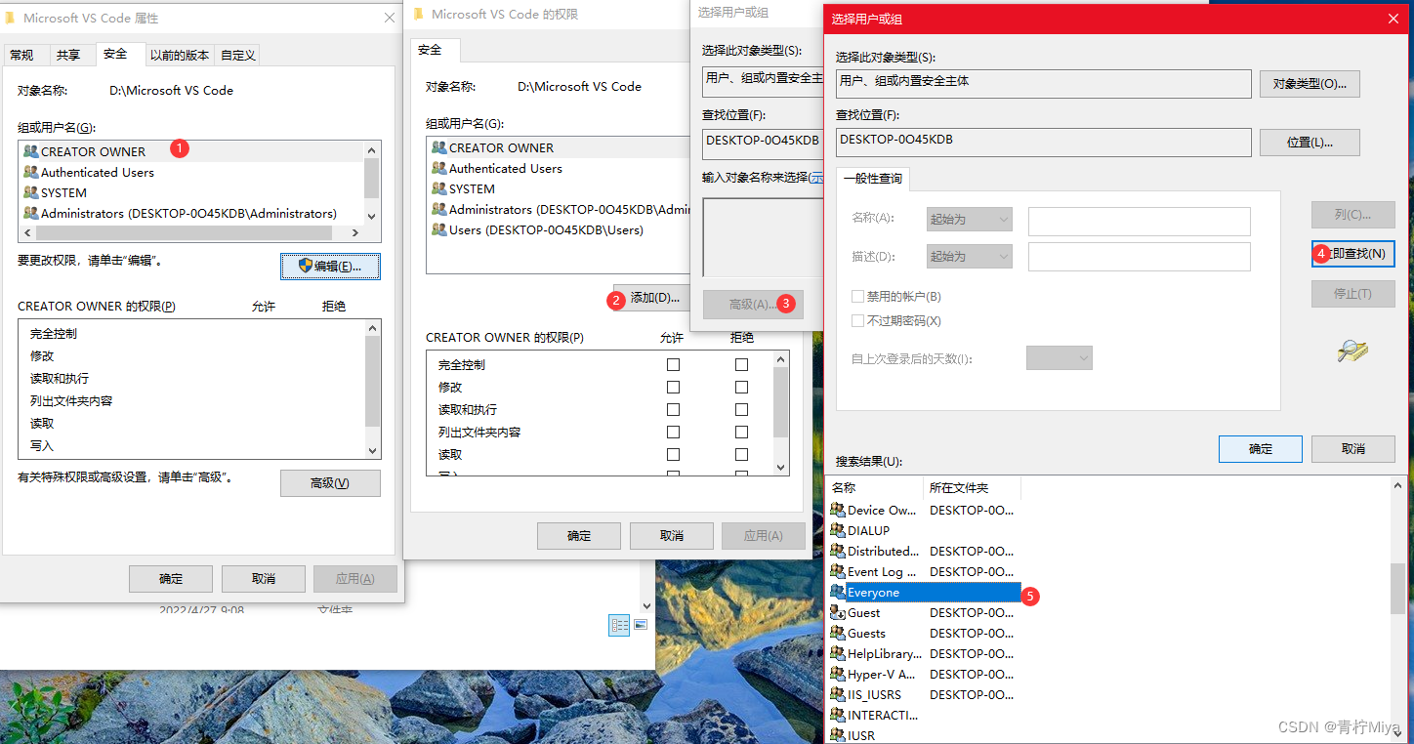Click folder icon in Permissions window title bar
Screen dimensions: 1414x744
tap(419, 14)
